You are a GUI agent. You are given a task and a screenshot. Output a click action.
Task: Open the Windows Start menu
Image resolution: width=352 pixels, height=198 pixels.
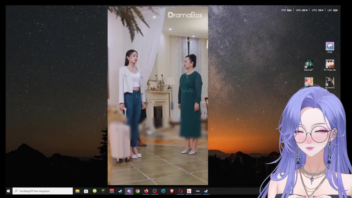point(8,191)
